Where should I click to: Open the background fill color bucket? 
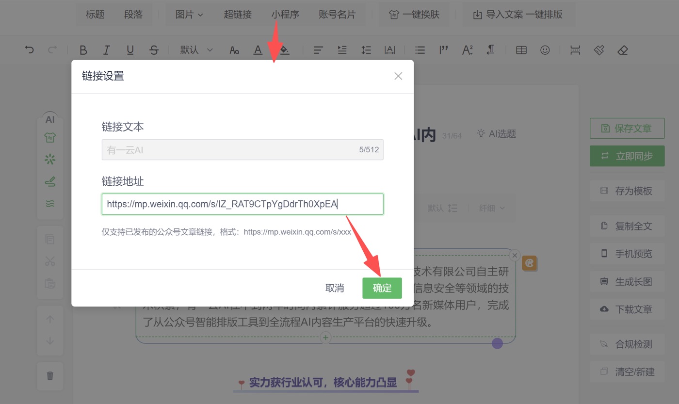(285, 50)
